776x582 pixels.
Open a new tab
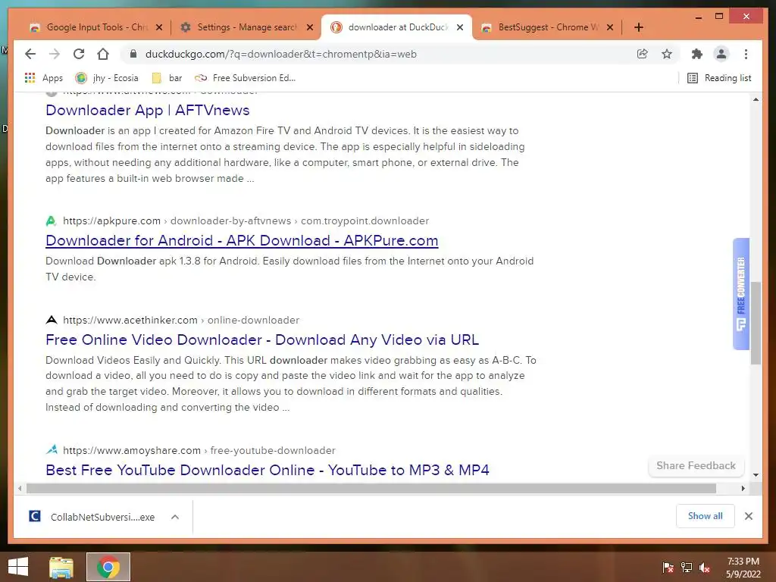[639, 27]
